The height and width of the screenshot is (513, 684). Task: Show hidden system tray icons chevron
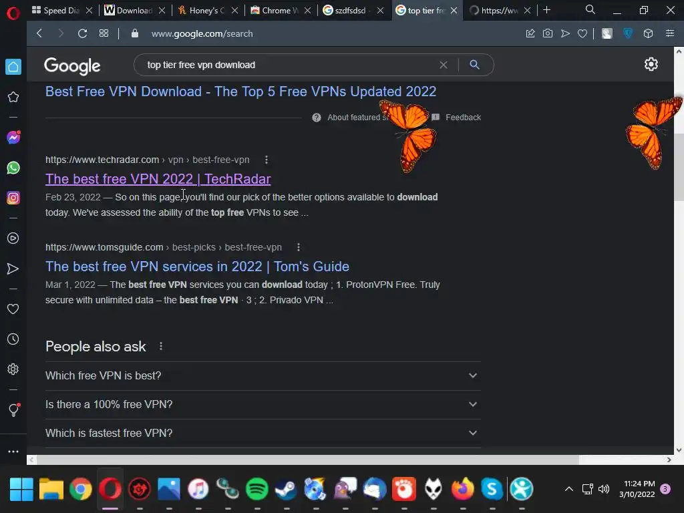(569, 489)
